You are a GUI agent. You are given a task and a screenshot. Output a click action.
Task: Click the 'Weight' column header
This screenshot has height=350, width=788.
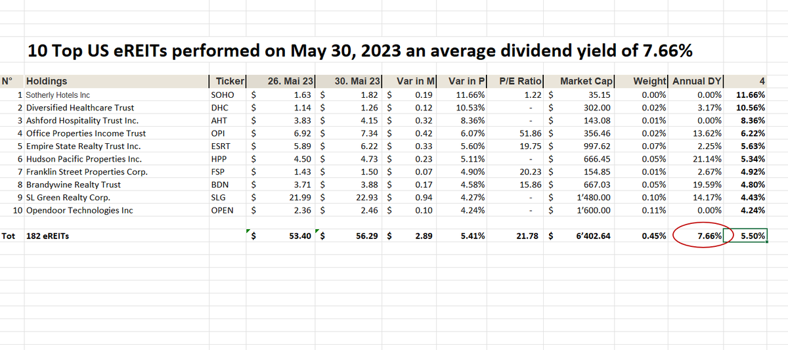pos(642,81)
